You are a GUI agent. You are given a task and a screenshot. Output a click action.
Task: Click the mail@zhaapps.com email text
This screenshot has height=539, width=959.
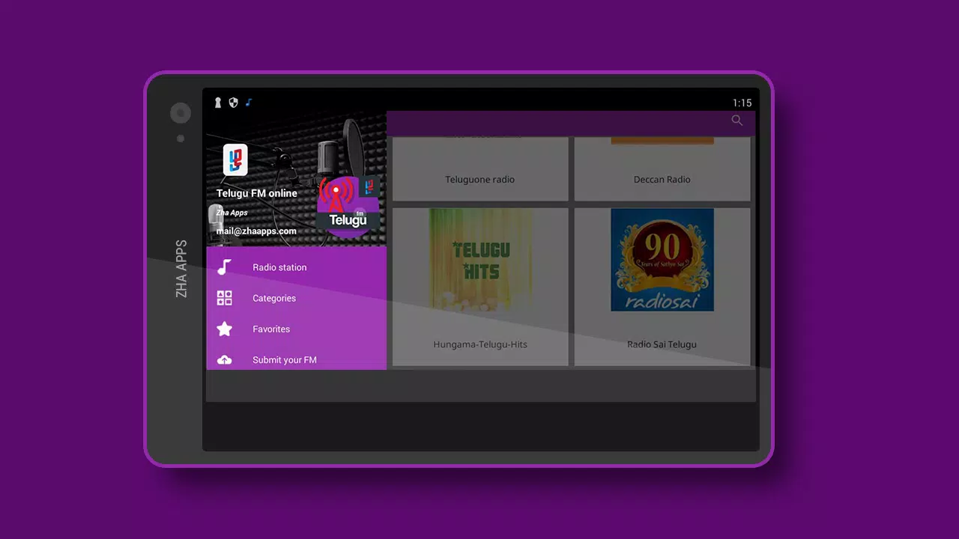[x=256, y=231]
